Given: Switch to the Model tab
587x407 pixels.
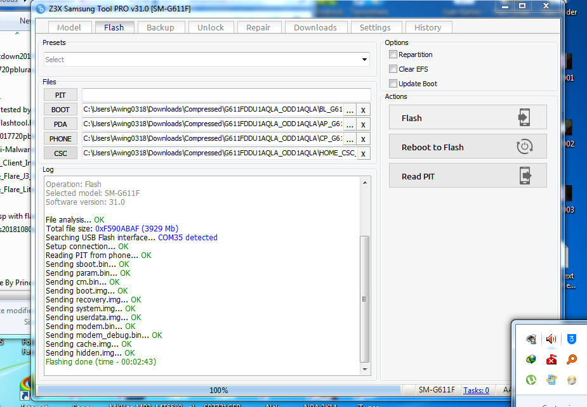Looking at the screenshot, I should click(x=69, y=27).
